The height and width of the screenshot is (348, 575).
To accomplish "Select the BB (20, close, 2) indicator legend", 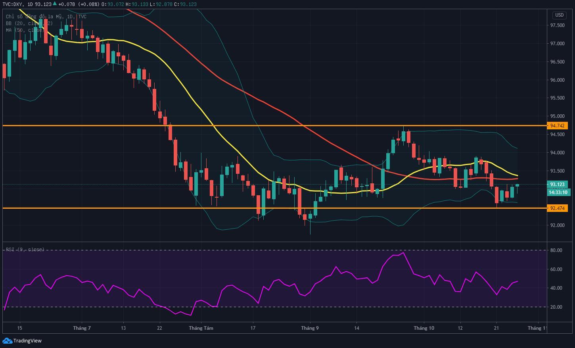I will 29,23.
